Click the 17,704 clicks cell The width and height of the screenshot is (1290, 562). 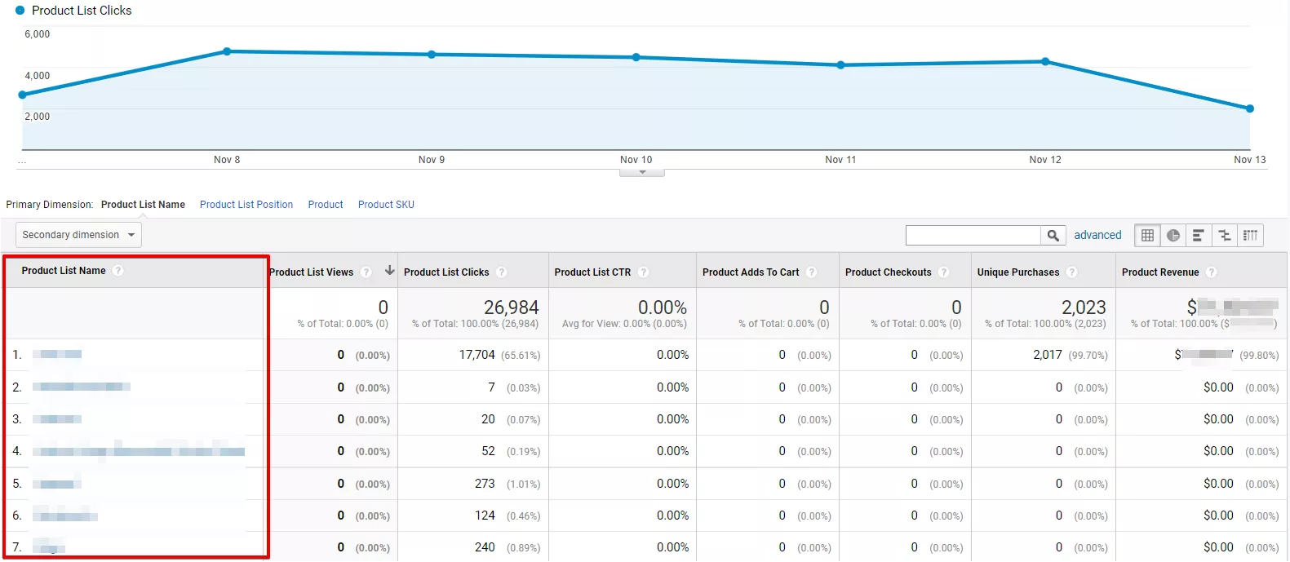click(477, 355)
